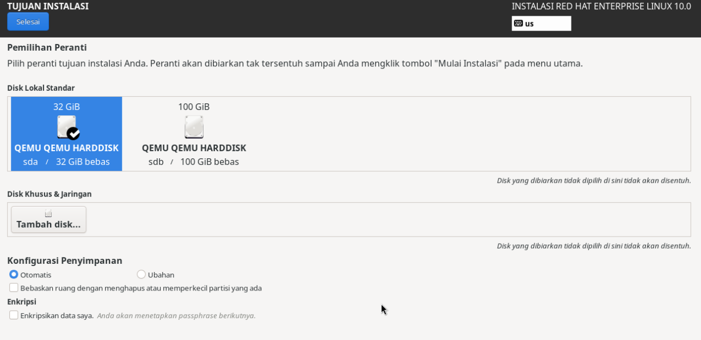Click the Disk Khusus & Jaringan label

pos(50,194)
